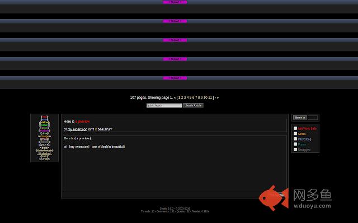
Task: Go to page 10
Action: tap(205, 98)
